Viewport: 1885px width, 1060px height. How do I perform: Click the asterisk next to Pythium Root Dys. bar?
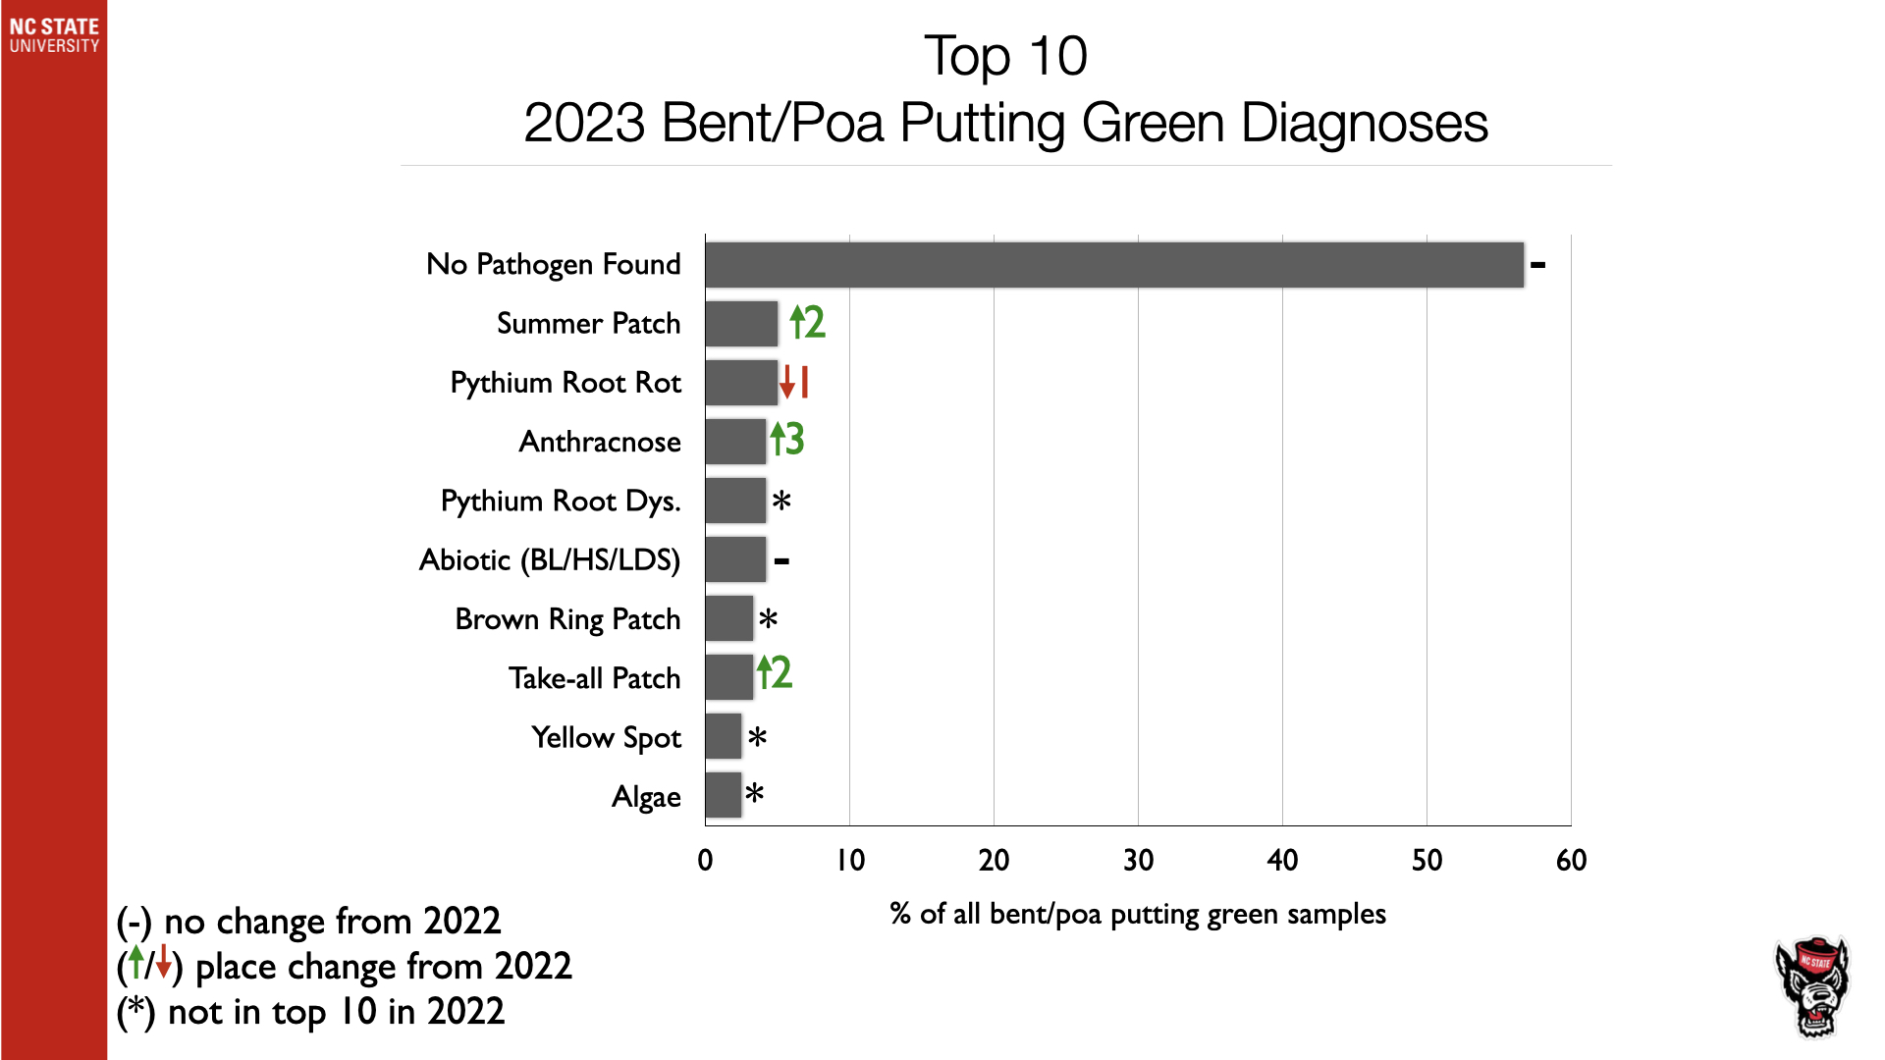click(781, 502)
